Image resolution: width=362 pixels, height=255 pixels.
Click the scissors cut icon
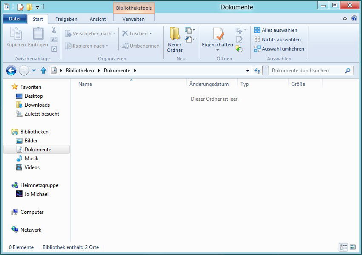[x=54, y=30]
